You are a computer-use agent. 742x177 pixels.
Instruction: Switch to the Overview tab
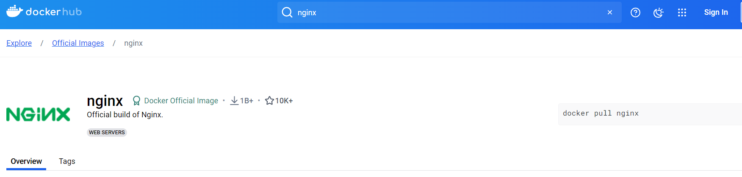[26, 161]
